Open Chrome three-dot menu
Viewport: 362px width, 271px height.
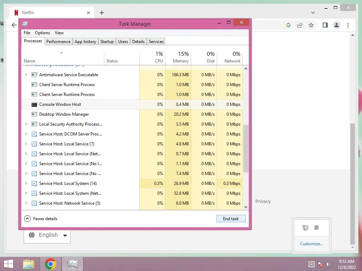pos(348,25)
